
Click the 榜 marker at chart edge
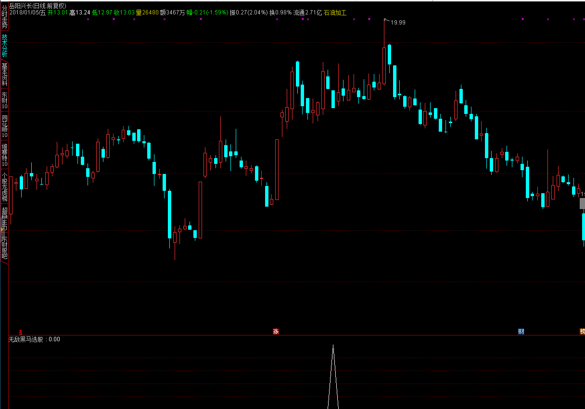click(582, 332)
